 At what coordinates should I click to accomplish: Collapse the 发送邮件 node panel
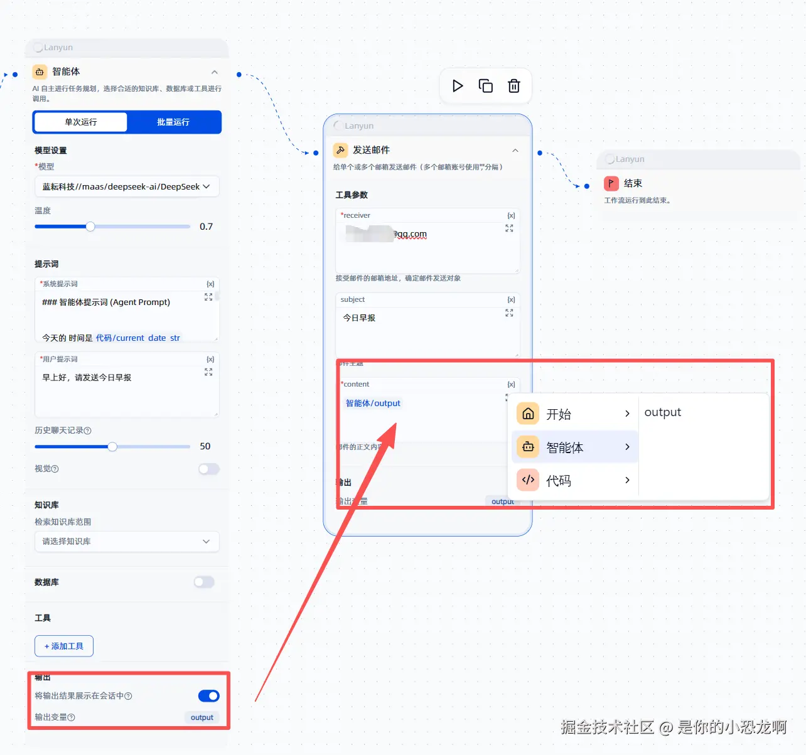(515, 151)
